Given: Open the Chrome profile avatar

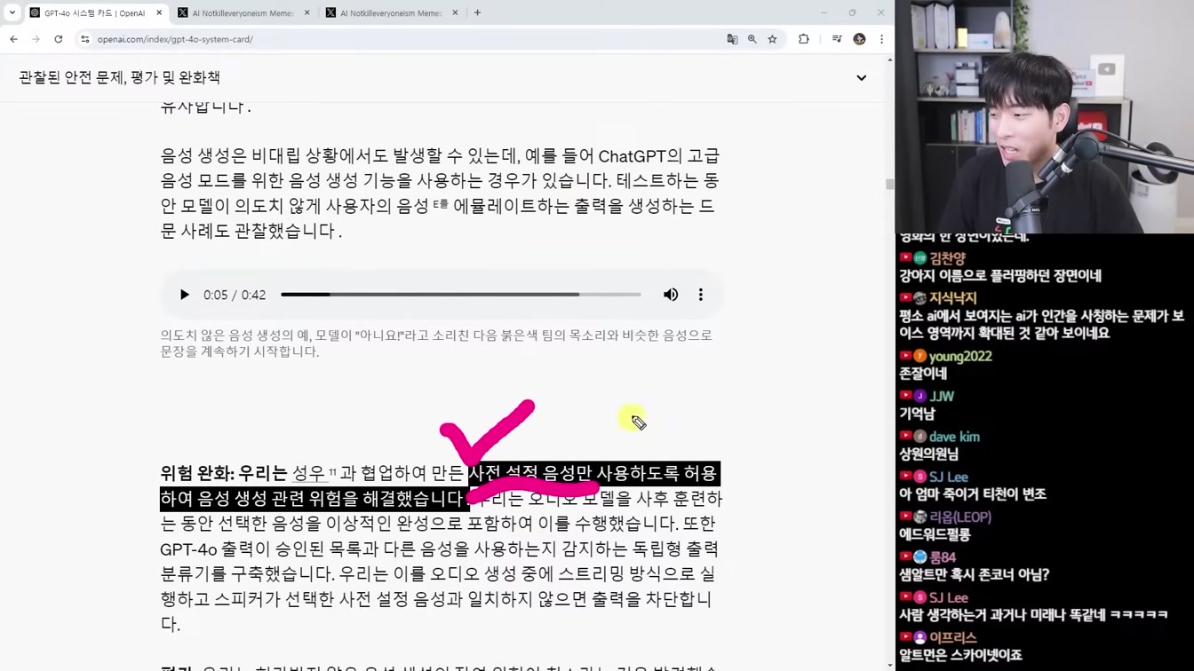Looking at the screenshot, I should coord(859,39).
